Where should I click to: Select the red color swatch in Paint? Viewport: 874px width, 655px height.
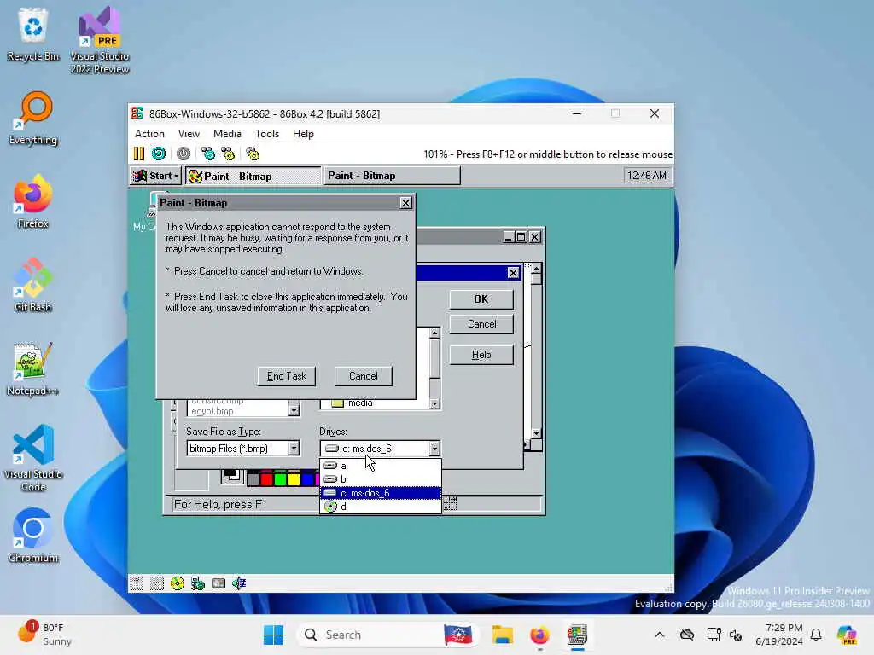(266, 478)
